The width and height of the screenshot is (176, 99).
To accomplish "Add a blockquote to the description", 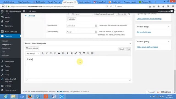I will [x=59, y=53].
